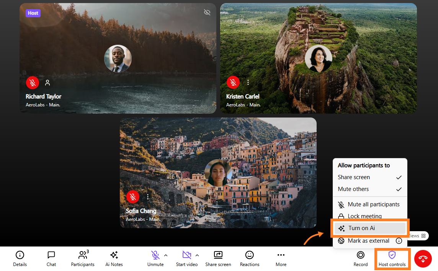The width and height of the screenshot is (438, 271).
Task: Click person icon on Richard Taylor tile
Action: pos(47,83)
